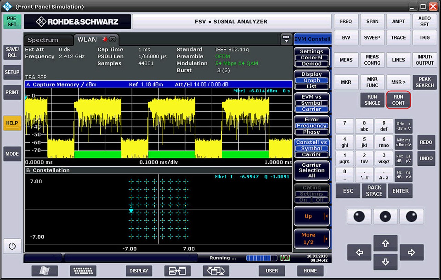Select Graph in Display softkey
Viewport: 441px width, 280px height.
312,80
